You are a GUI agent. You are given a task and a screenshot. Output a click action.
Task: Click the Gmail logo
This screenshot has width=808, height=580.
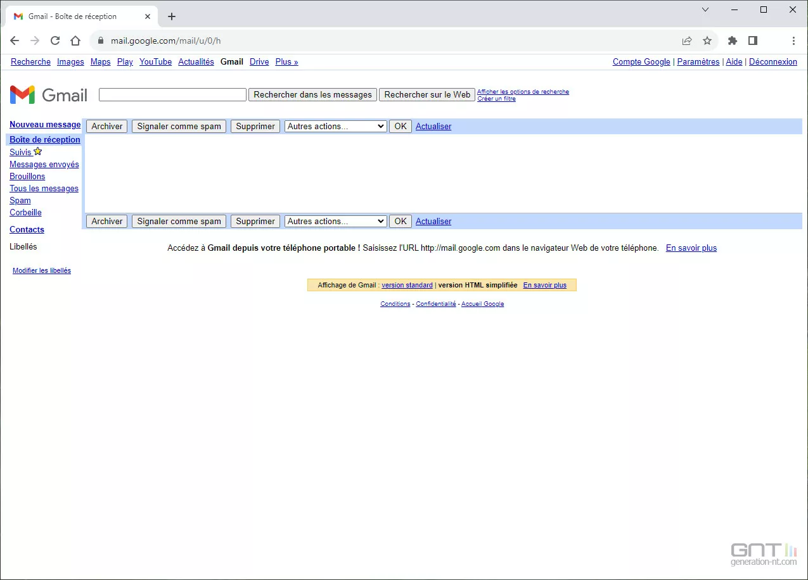49,95
